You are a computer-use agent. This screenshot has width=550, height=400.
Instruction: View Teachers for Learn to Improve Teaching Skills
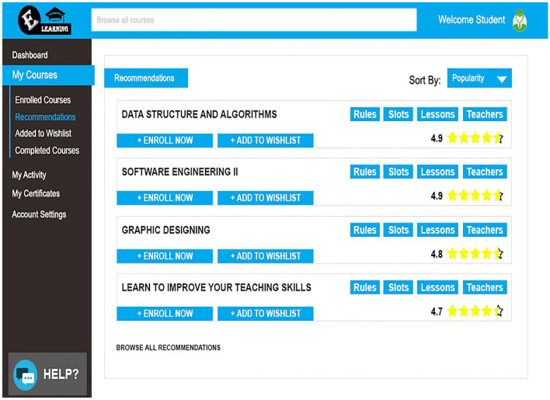point(485,287)
